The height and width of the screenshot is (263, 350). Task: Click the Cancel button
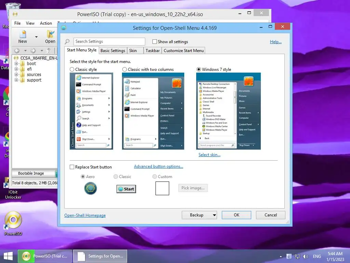point(271,215)
